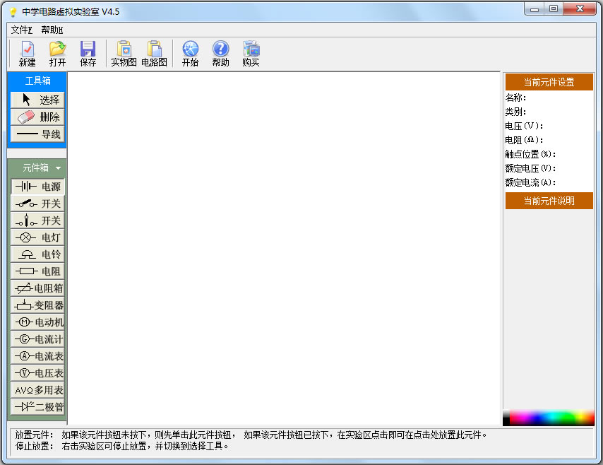Open the 文件 menu

click(x=21, y=30)
